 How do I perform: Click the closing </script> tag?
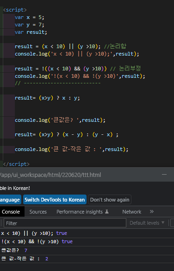click(16, 164)
